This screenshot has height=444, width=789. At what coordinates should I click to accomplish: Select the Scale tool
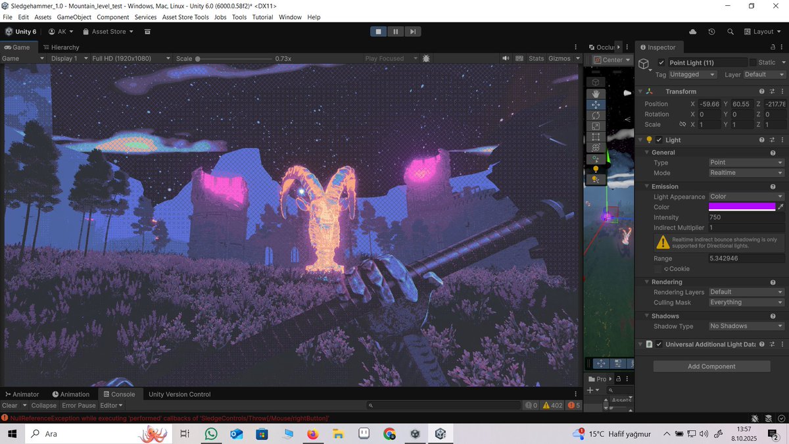click(596, 126)
